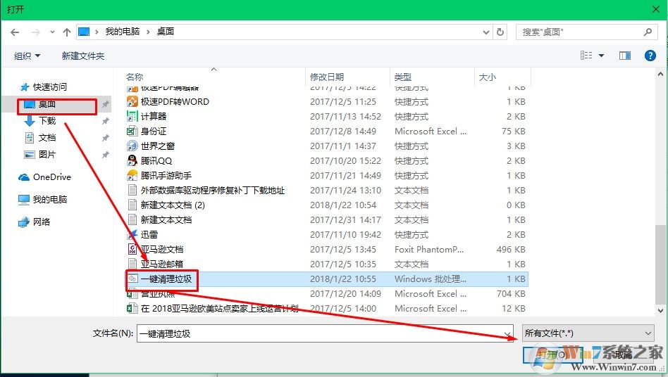Select 腾讯手游助手 shortcut icon
The height and width of the screenshot is (377, 668).
132,176
